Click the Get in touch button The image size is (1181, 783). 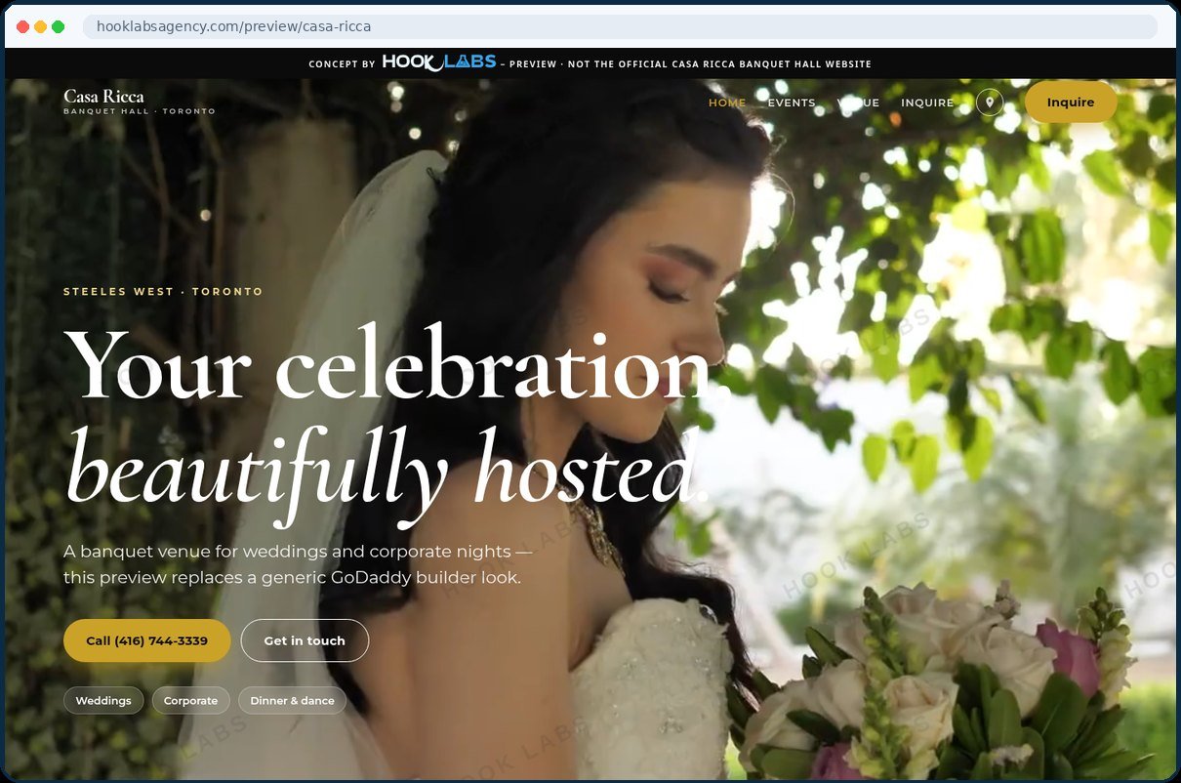[x=305, y=640]
